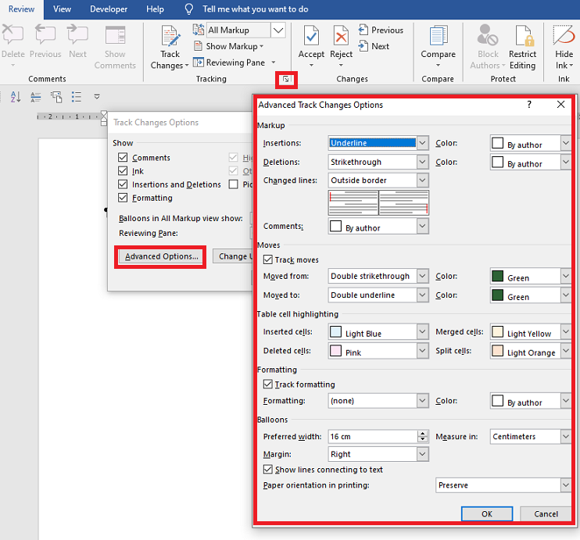Close the Advanced Track Changes Options dialog
This screenshot has width=580, height=540.
[x=560, y=105]
